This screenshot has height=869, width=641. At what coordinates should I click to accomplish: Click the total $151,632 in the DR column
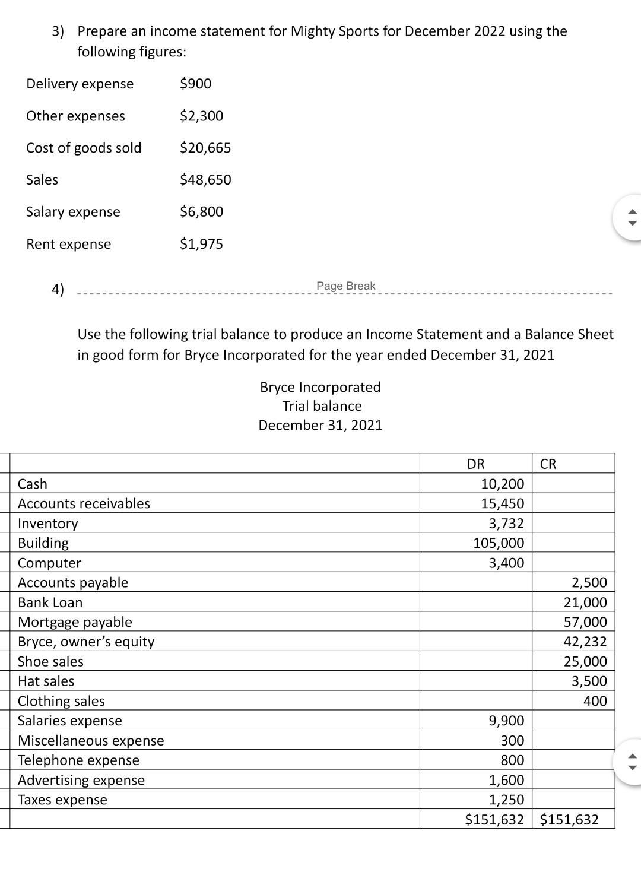pos(494,819)
